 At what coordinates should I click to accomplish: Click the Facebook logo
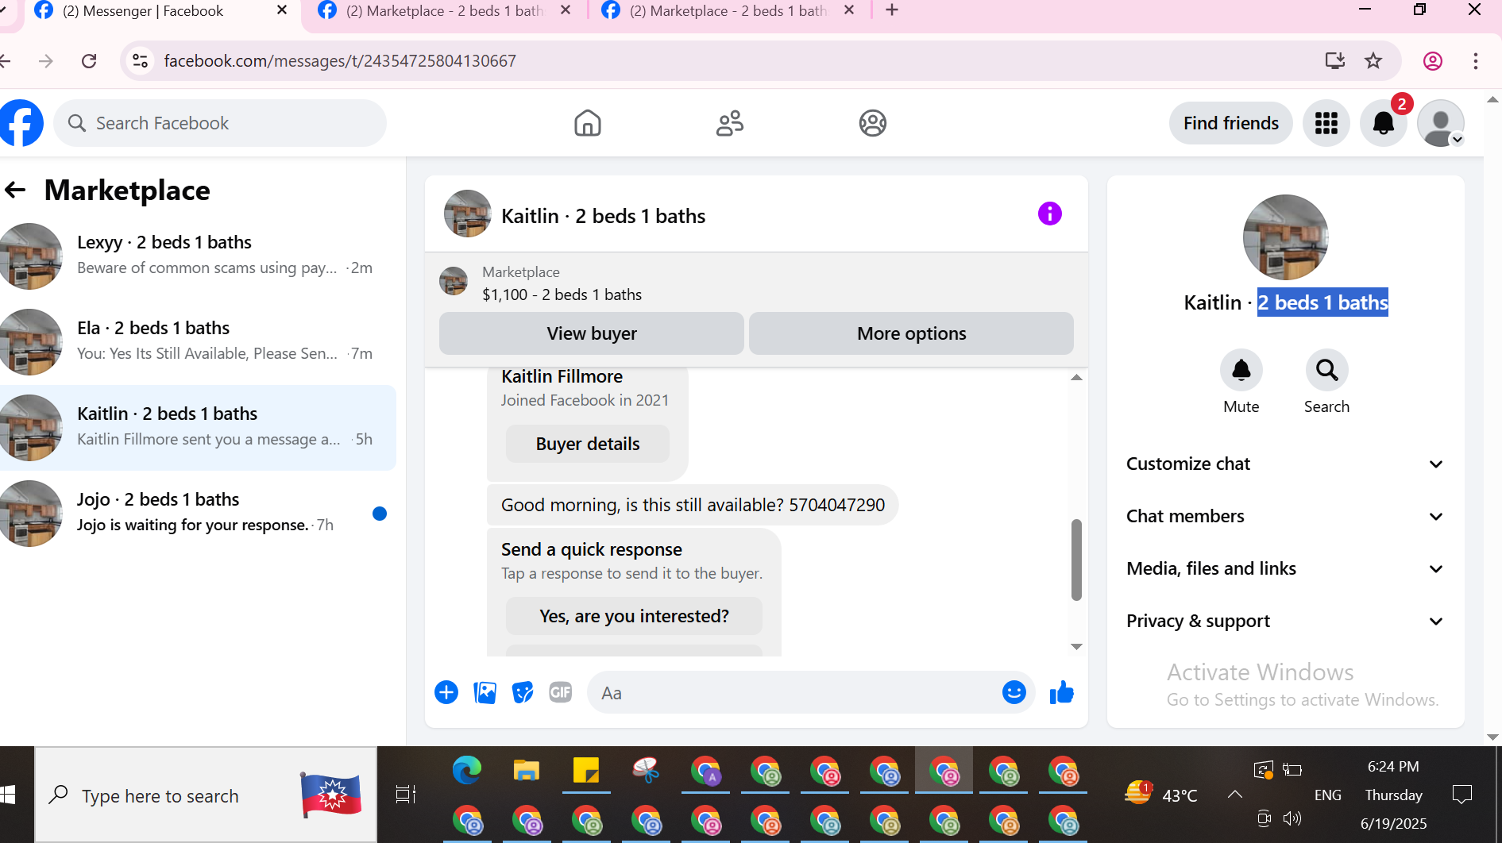point(21,123)
